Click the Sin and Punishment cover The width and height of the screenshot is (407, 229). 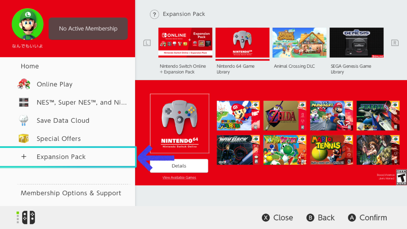pos(378,150)
